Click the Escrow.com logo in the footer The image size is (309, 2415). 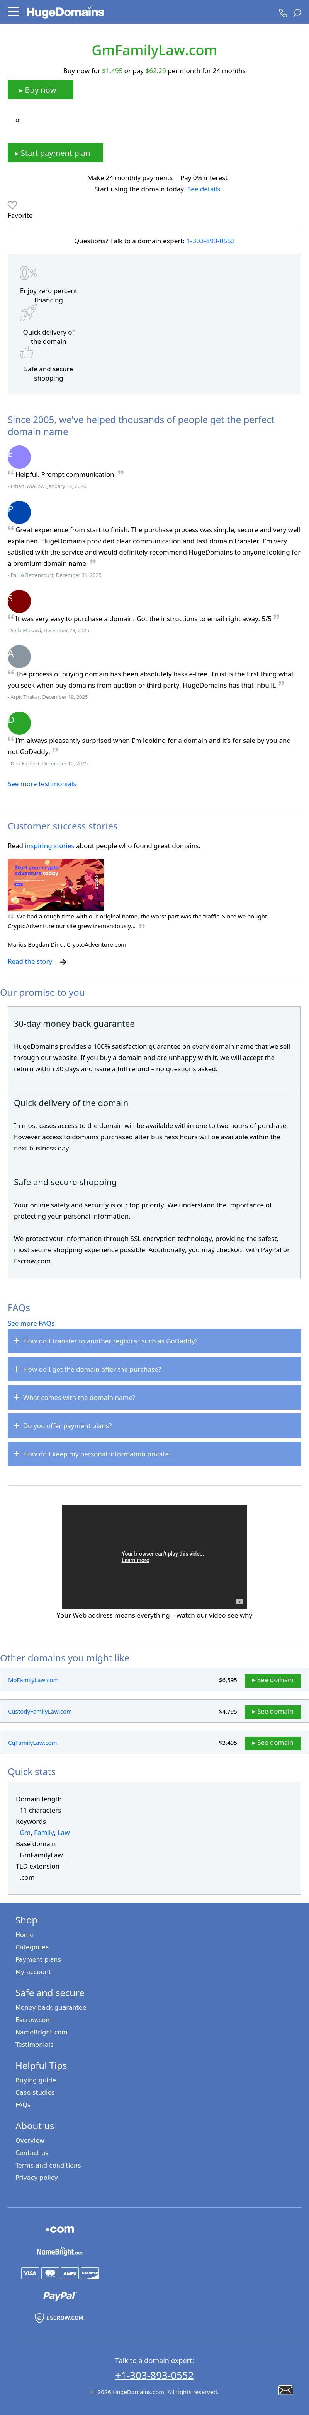(x=60, y=2318)
